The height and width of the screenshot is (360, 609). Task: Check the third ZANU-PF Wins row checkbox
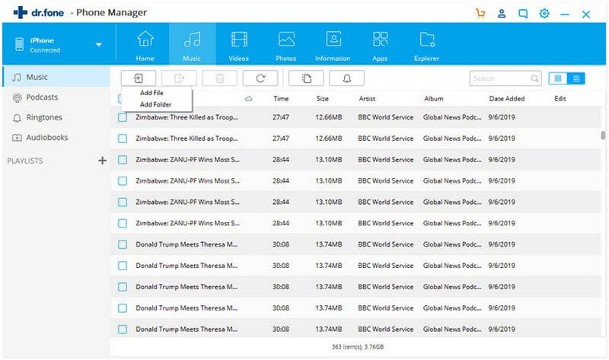[123, 202]
